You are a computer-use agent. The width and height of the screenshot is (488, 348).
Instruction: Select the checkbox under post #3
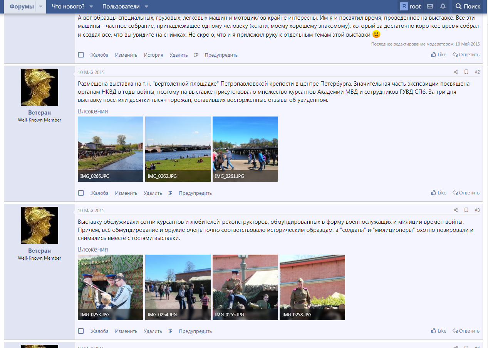[x=81, y=331]
